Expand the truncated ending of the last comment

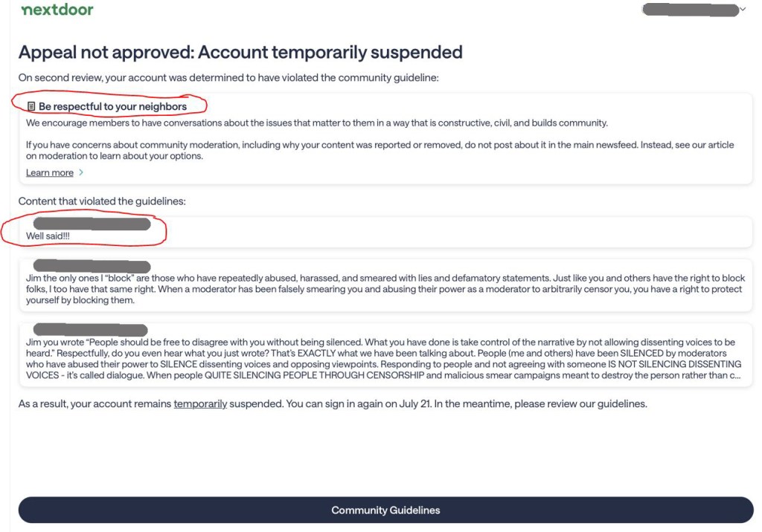click(736, 375)
